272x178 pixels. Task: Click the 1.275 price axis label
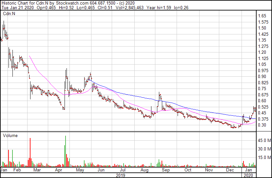tap(263, 46)
